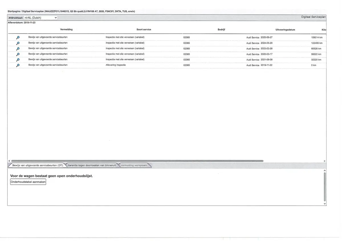Screen dimensions: 342x241
Task: Sort by the Vermelding column header
Action: click(66, 30)
